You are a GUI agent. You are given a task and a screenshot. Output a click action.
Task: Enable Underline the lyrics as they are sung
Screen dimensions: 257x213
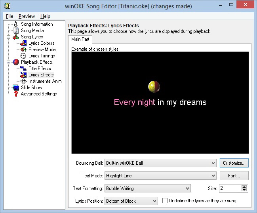165,201
